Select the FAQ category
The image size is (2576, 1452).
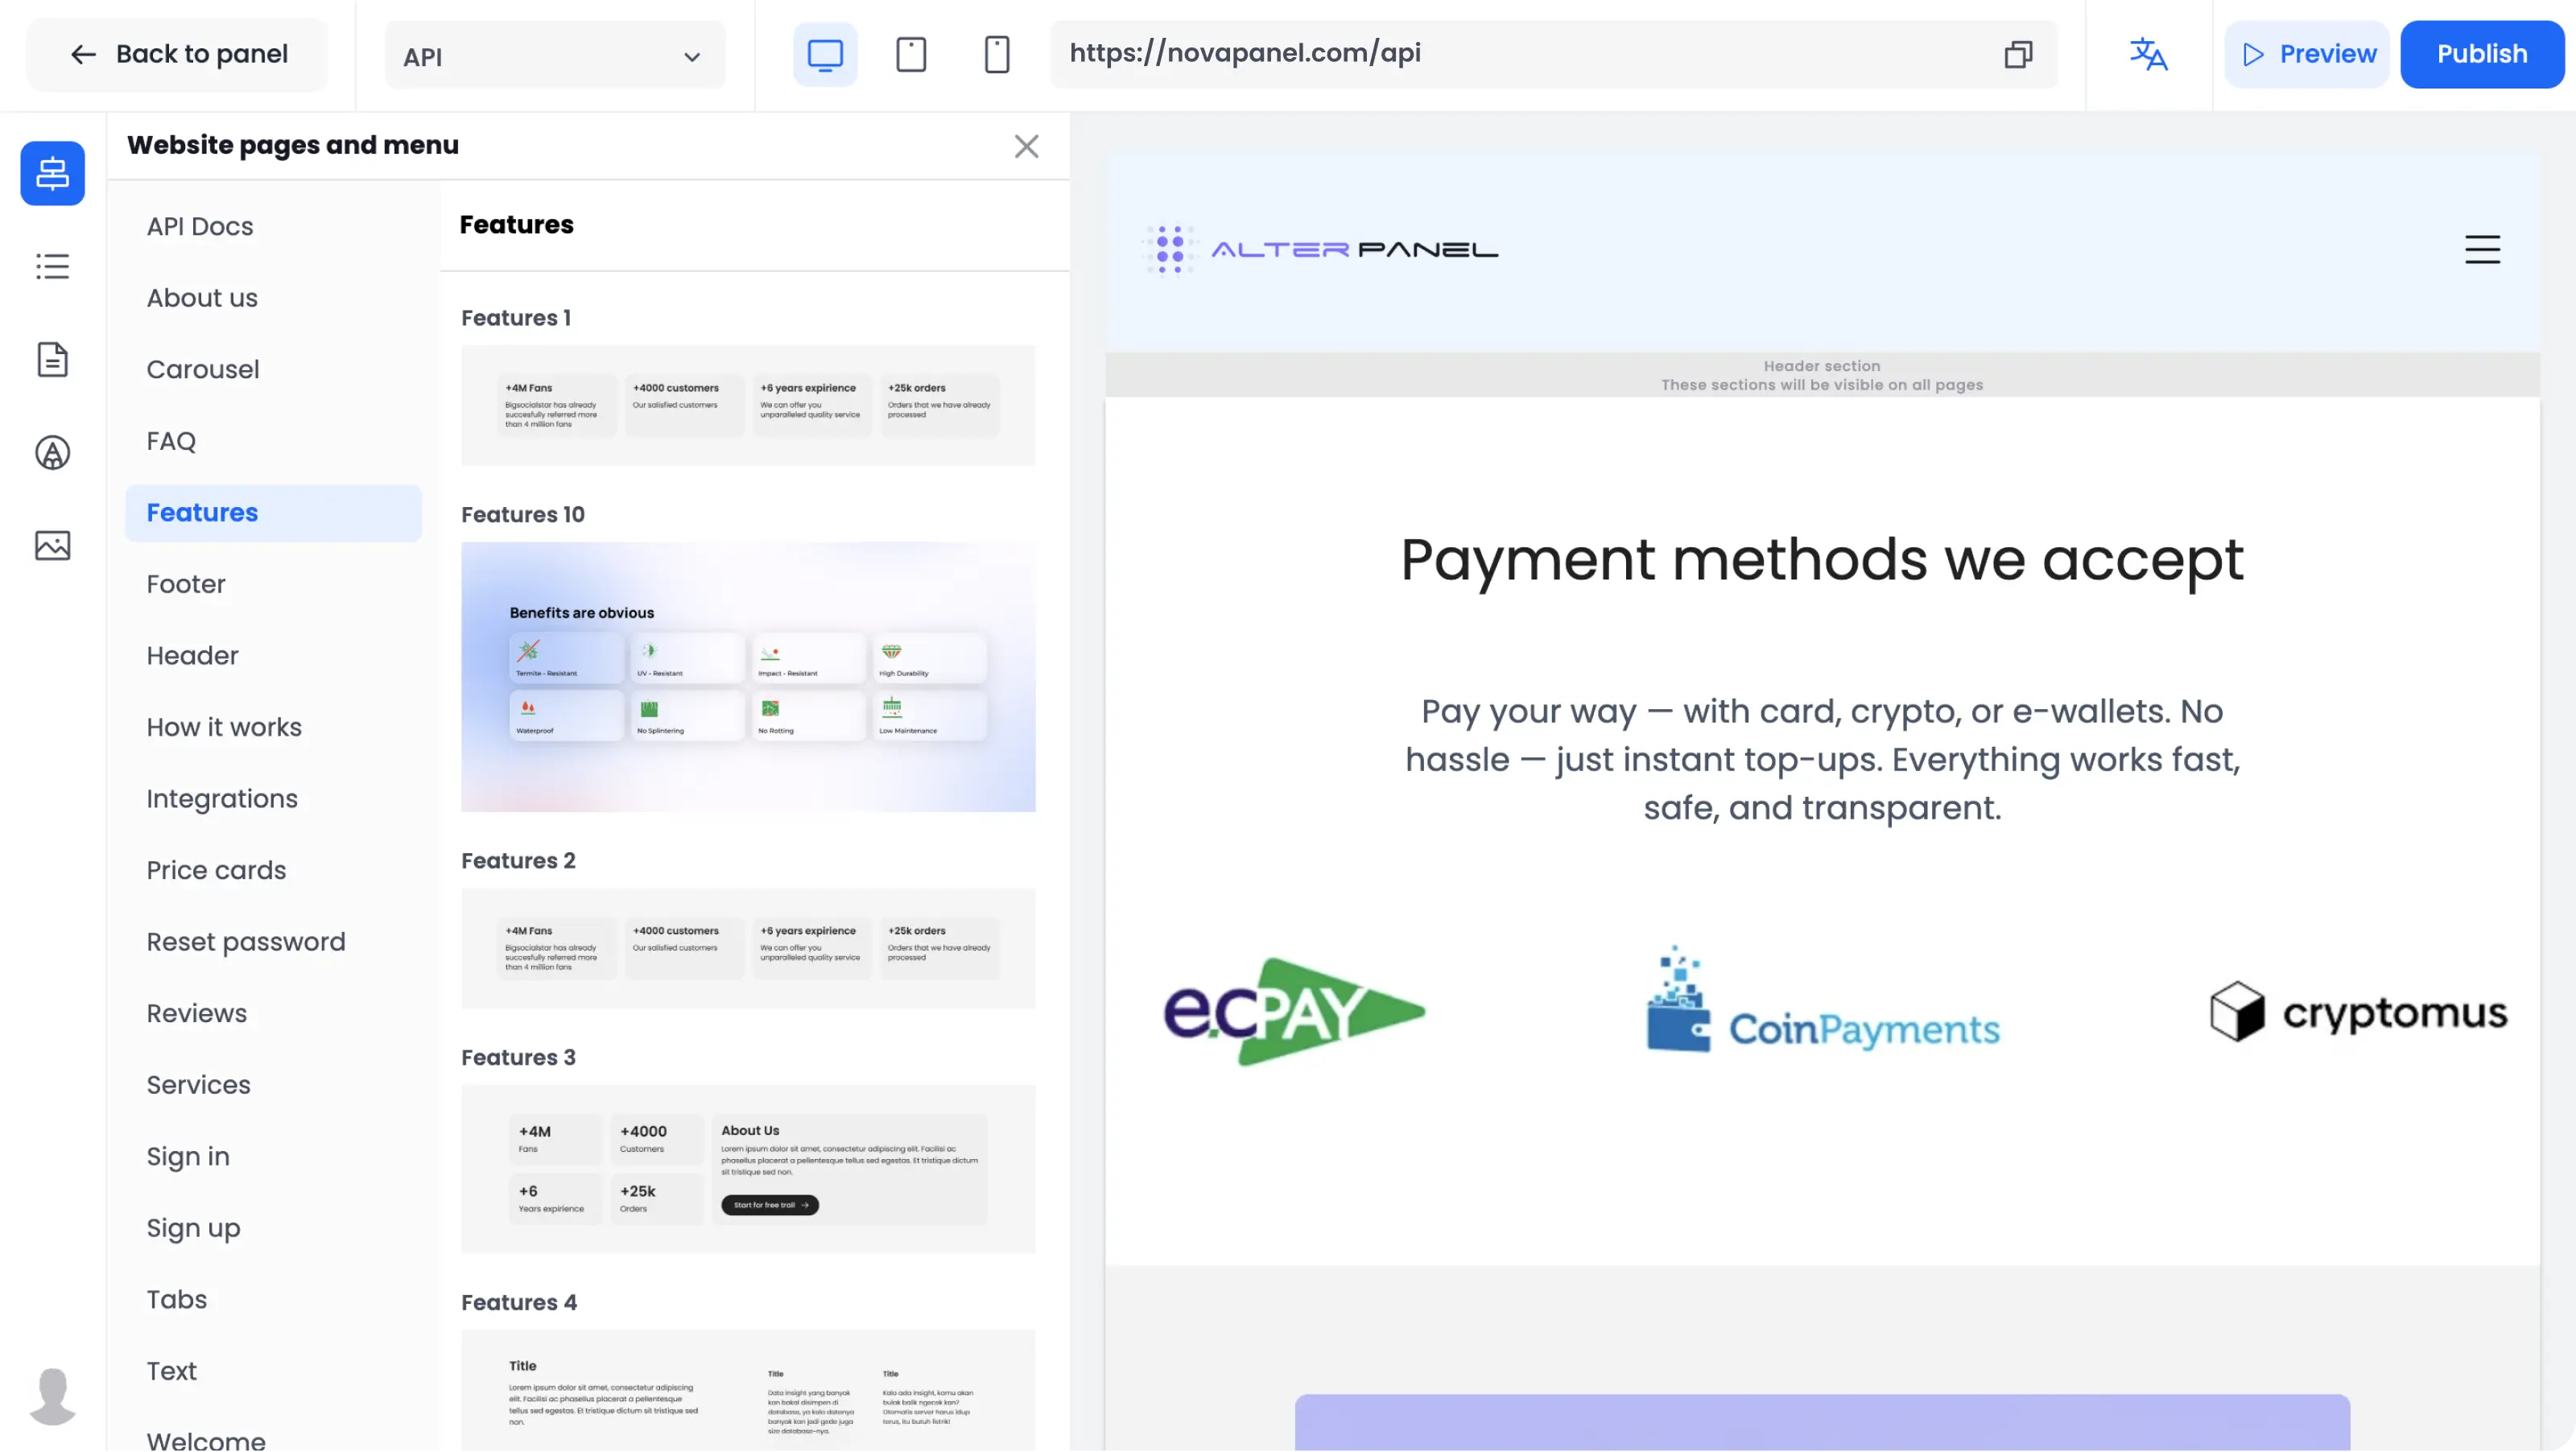coord(273,441)
